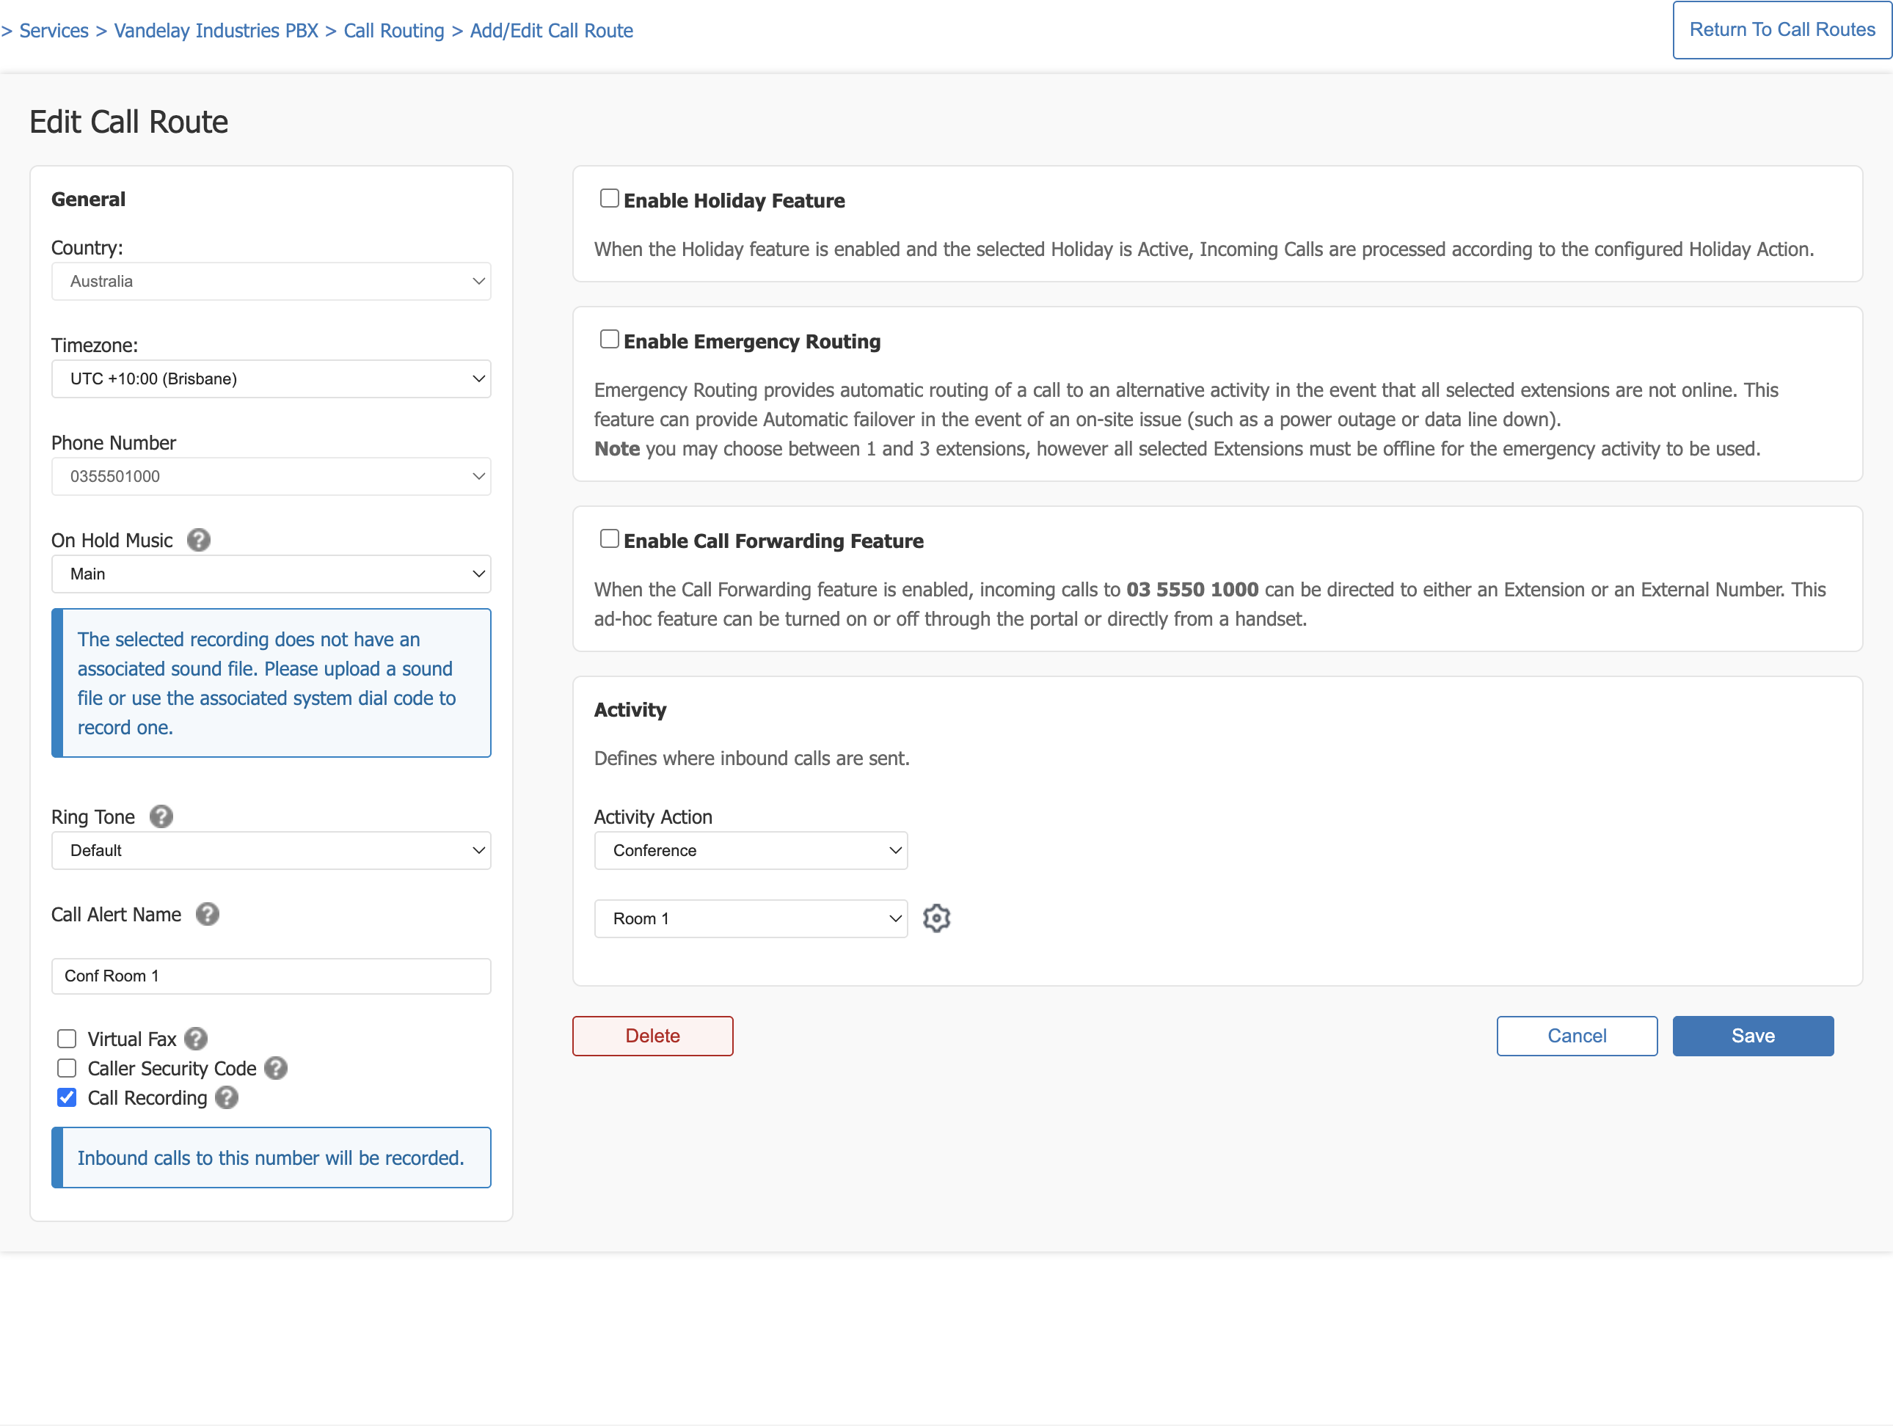
Task: Enable the Holiday Feature checkbox
Action: [609, 199]
